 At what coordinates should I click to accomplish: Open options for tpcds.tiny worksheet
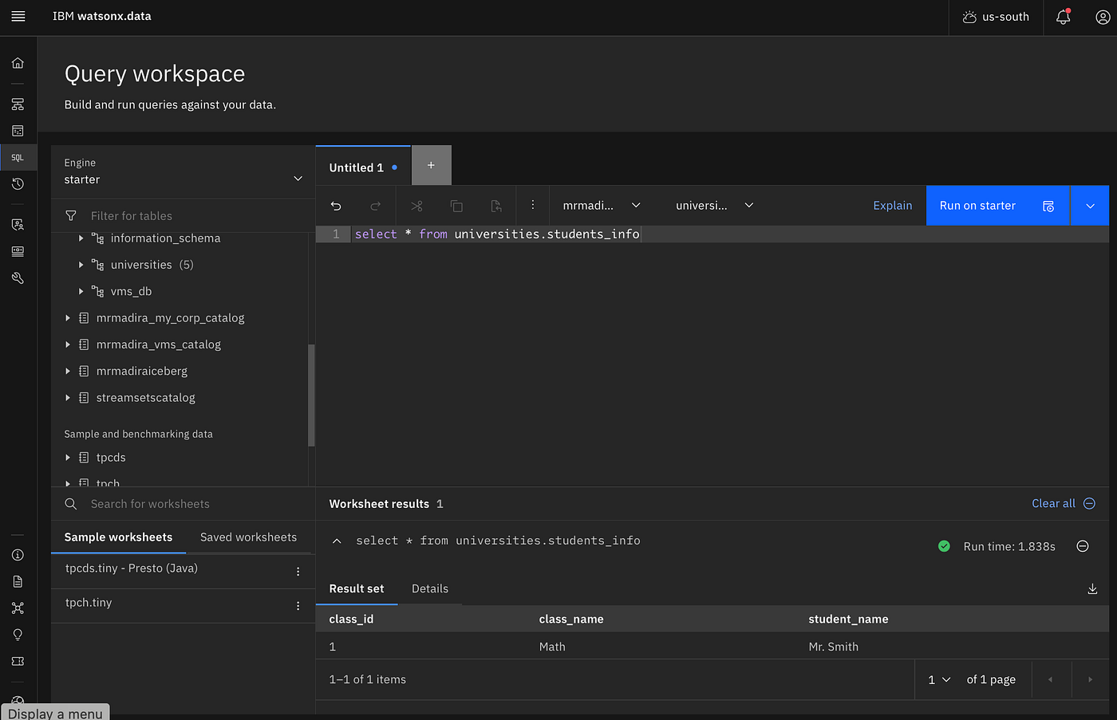(298, 572)
